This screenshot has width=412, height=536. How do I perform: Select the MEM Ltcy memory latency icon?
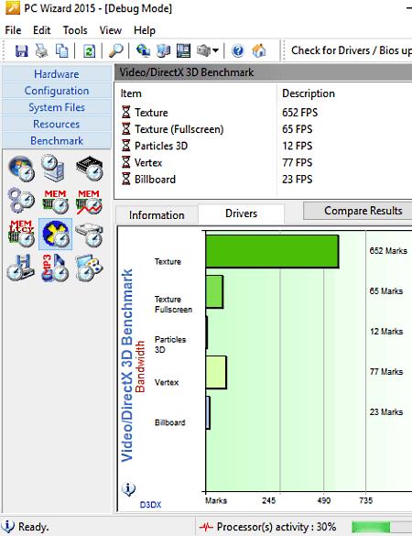(x=22, y=235)
